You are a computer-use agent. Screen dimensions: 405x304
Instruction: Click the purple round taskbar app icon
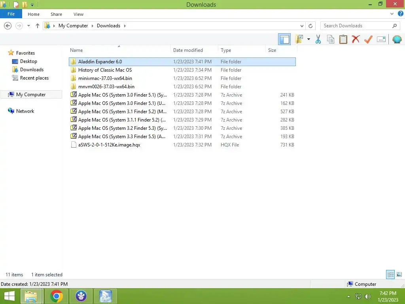tap(81, 296)
